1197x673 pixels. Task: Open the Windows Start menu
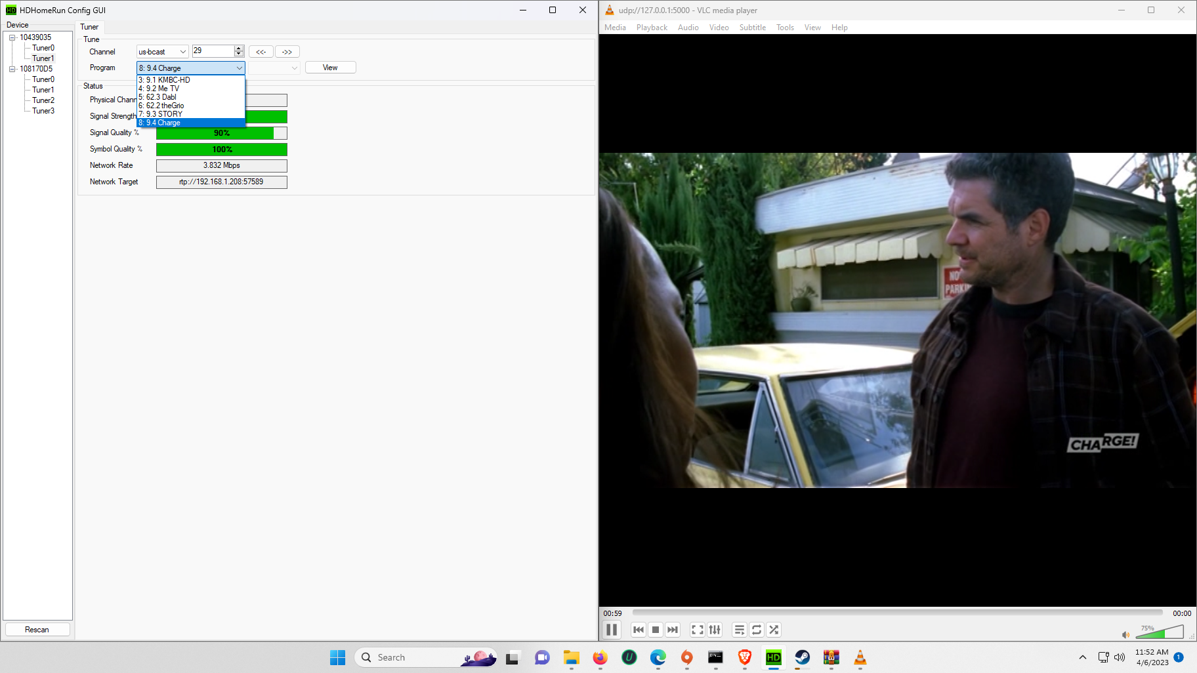[337, 657]
